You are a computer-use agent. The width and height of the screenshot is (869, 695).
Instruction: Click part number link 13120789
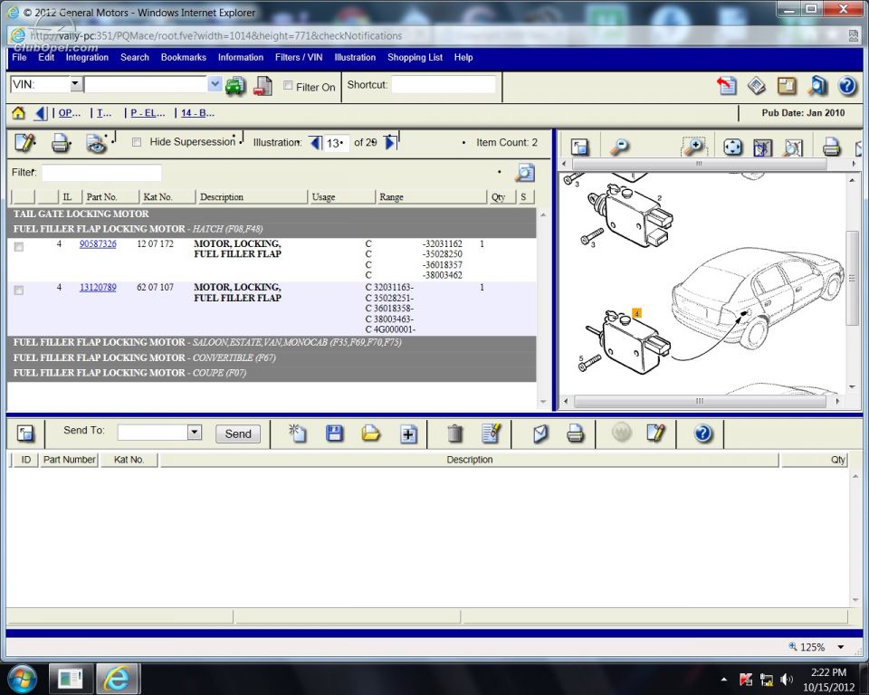(x=98, y=287)
